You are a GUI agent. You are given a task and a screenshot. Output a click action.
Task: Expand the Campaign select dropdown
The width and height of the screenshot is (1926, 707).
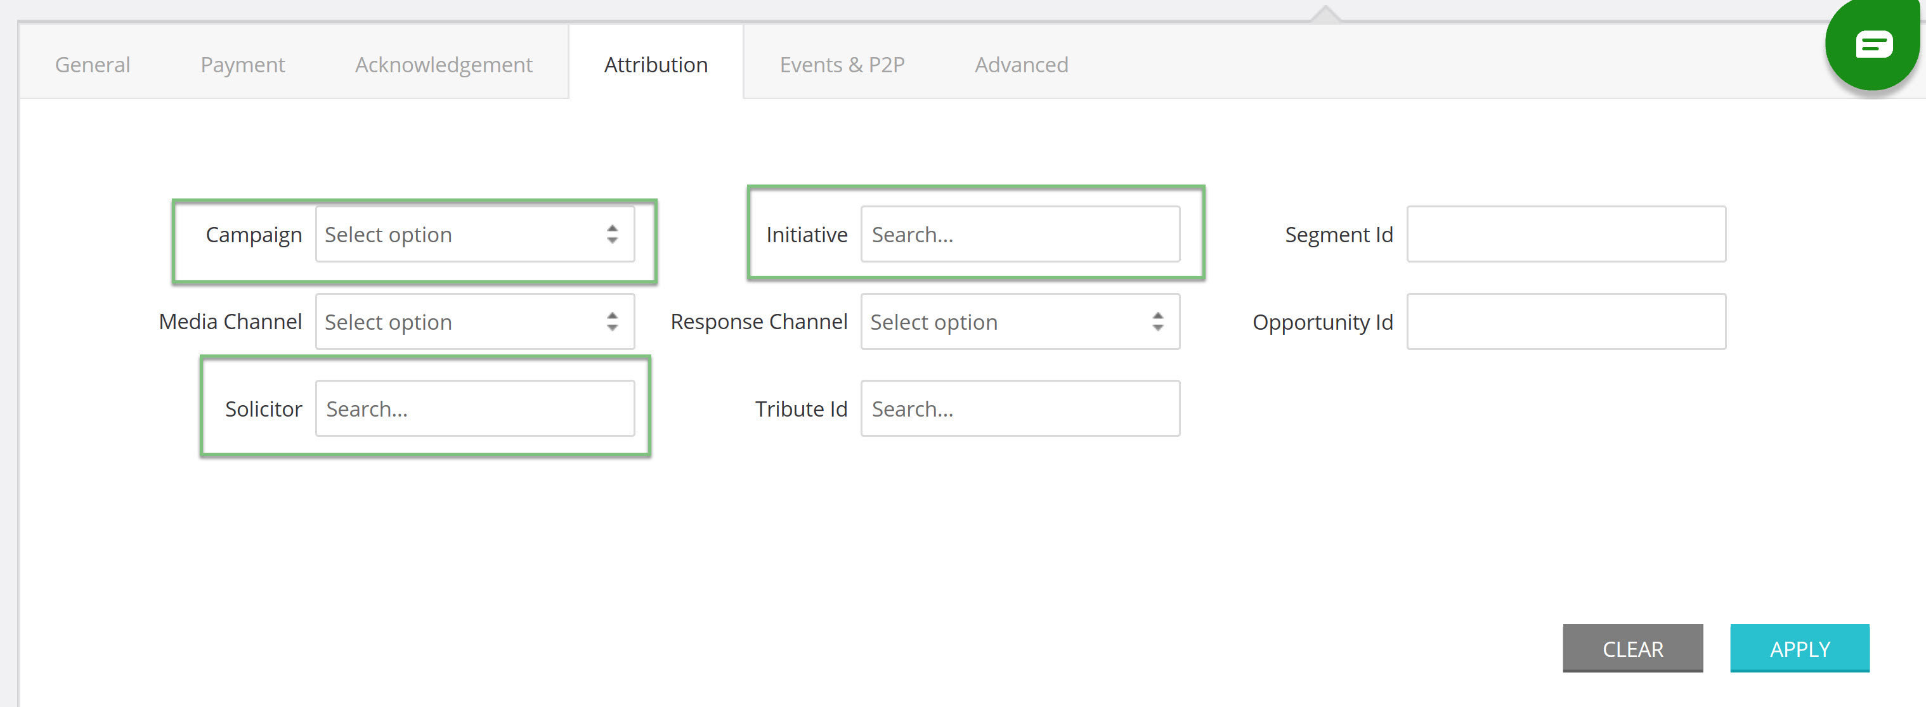pos(475,235)
